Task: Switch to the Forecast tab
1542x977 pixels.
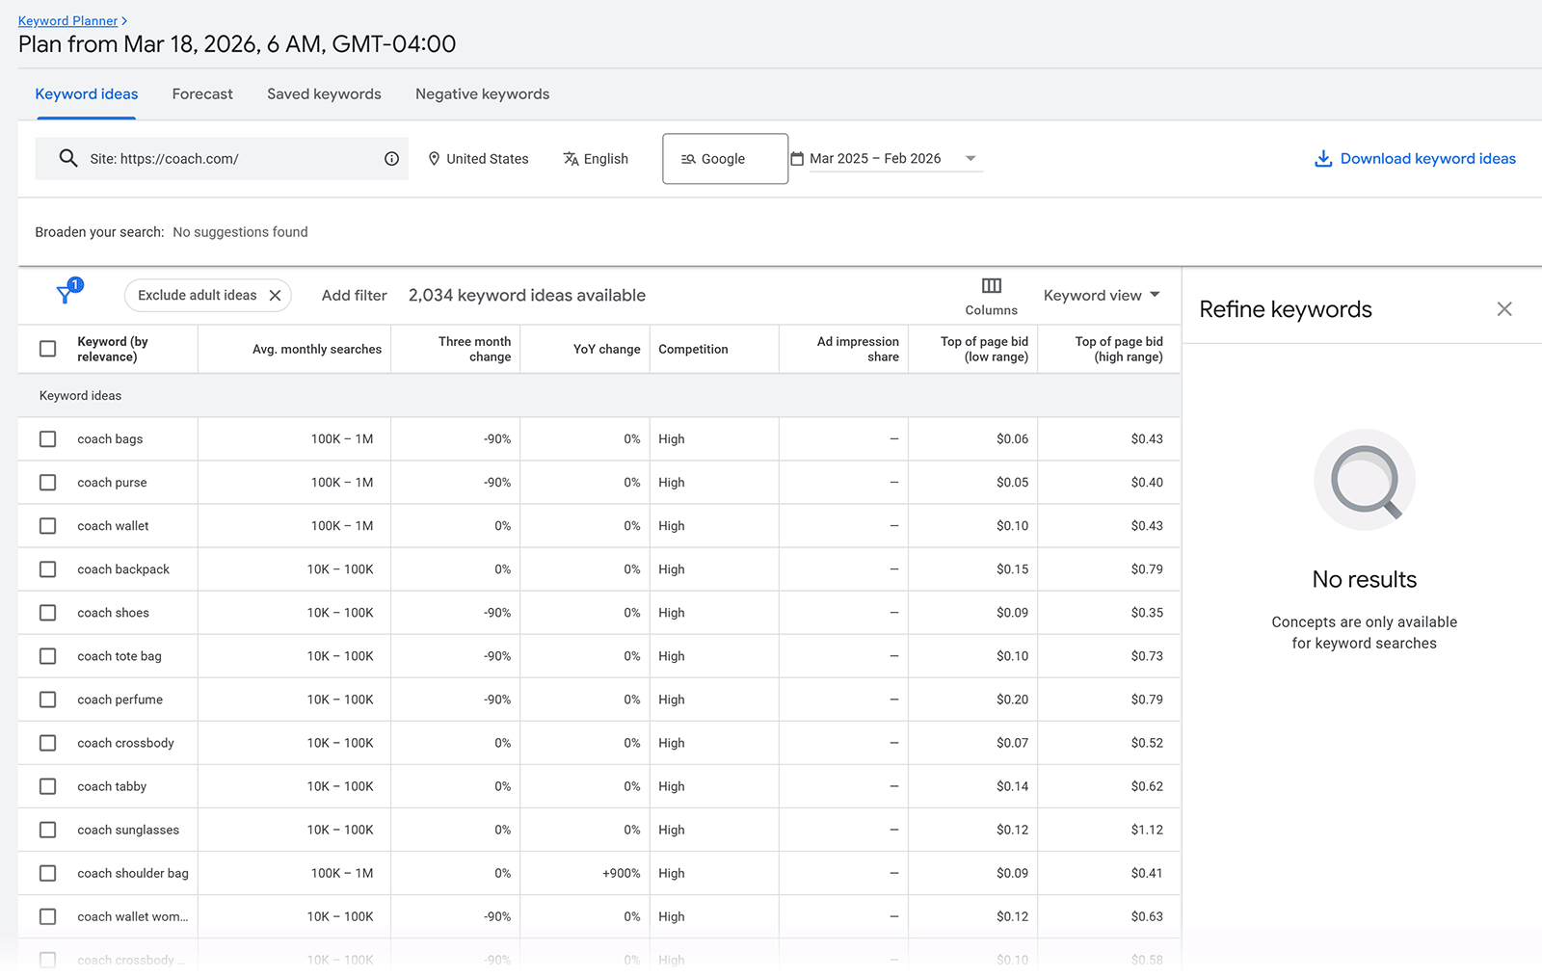Action: 202,93
